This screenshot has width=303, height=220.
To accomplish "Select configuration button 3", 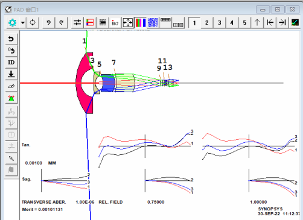I will point(220,23).
